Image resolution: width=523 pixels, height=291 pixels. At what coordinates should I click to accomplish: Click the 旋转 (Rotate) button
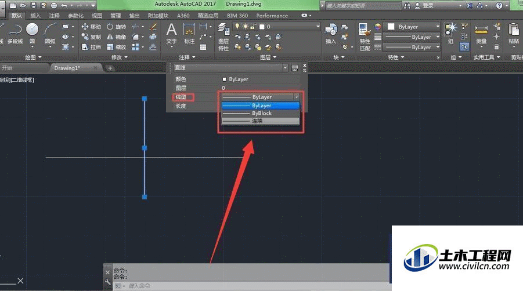click(117, 27)
